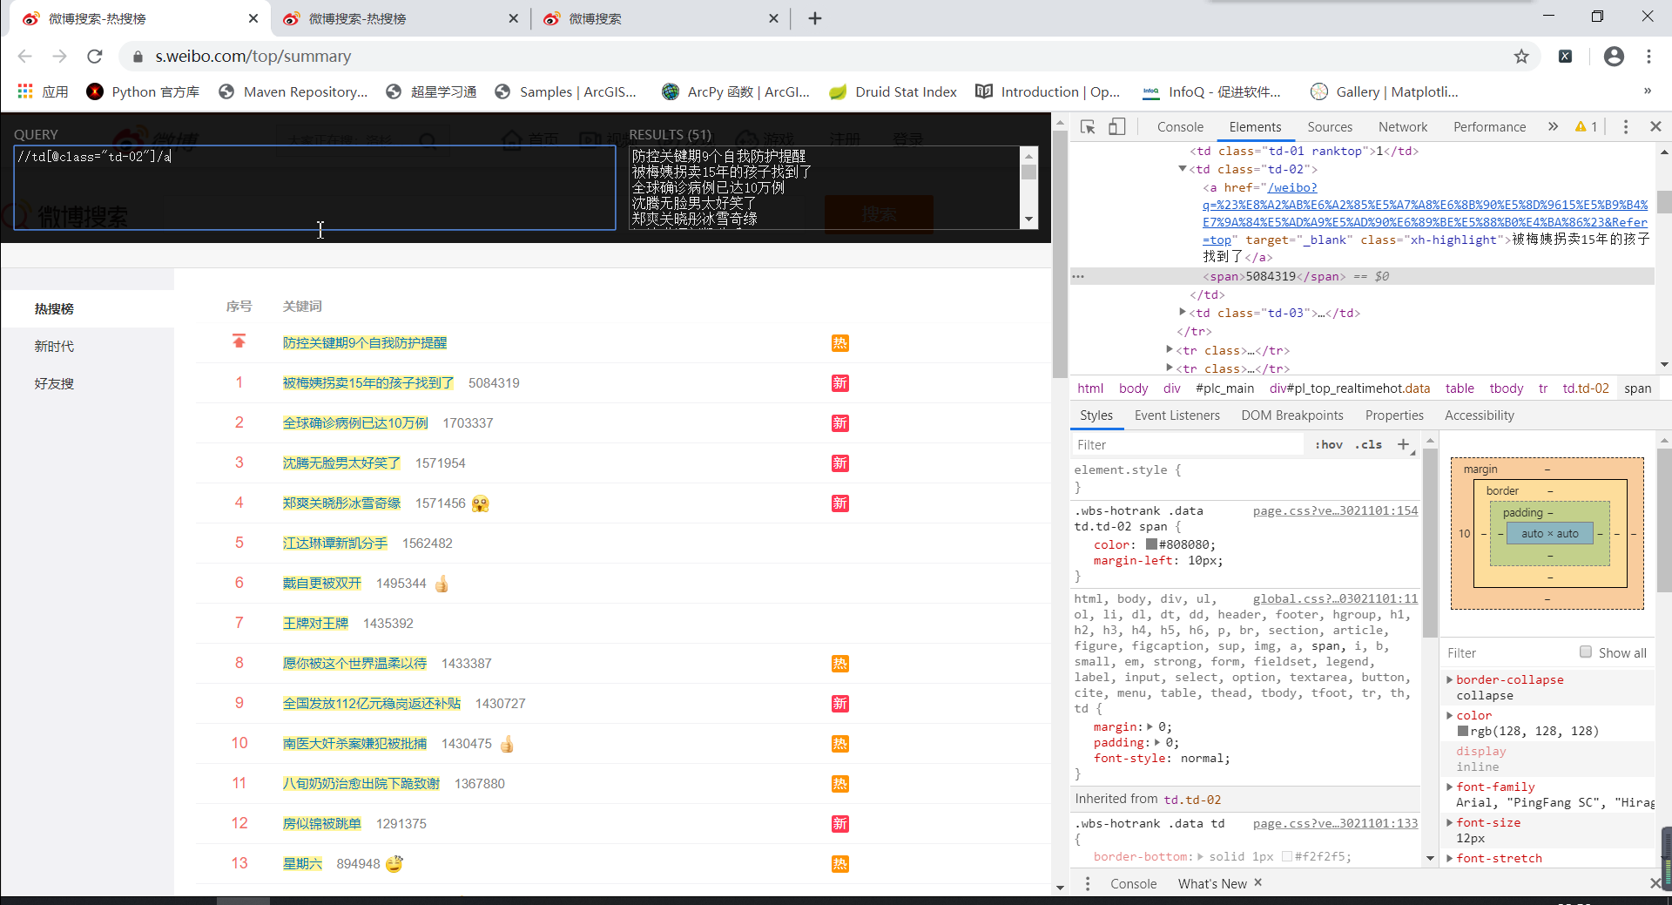Expand the td class="td-03" node
Image resolution: width=1672 pixels, height=905 pixels.
click(1183, 312)
